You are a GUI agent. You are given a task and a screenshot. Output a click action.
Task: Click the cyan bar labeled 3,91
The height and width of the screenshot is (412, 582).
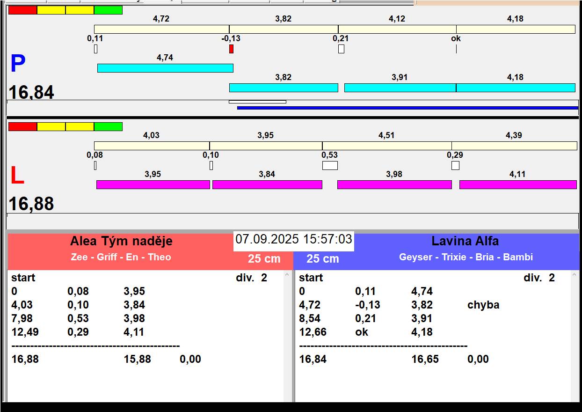(x=400, y=88)
